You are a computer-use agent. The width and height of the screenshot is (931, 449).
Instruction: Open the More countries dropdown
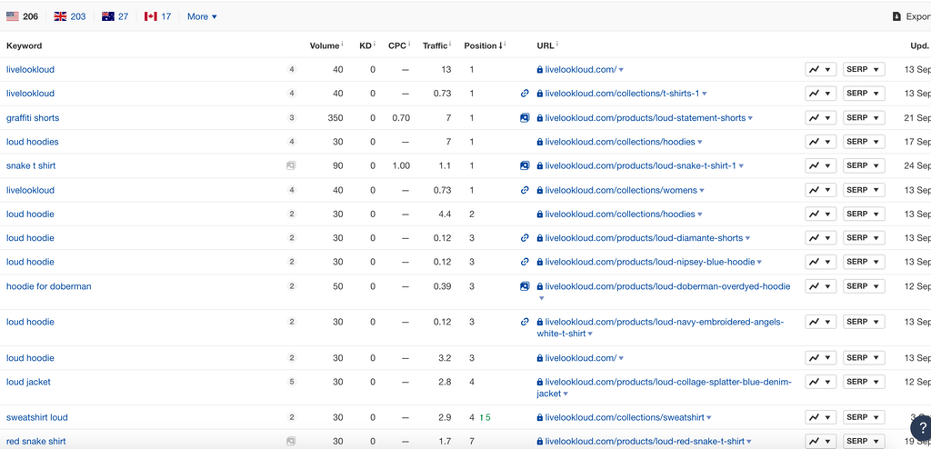click(x=202, y=16)
